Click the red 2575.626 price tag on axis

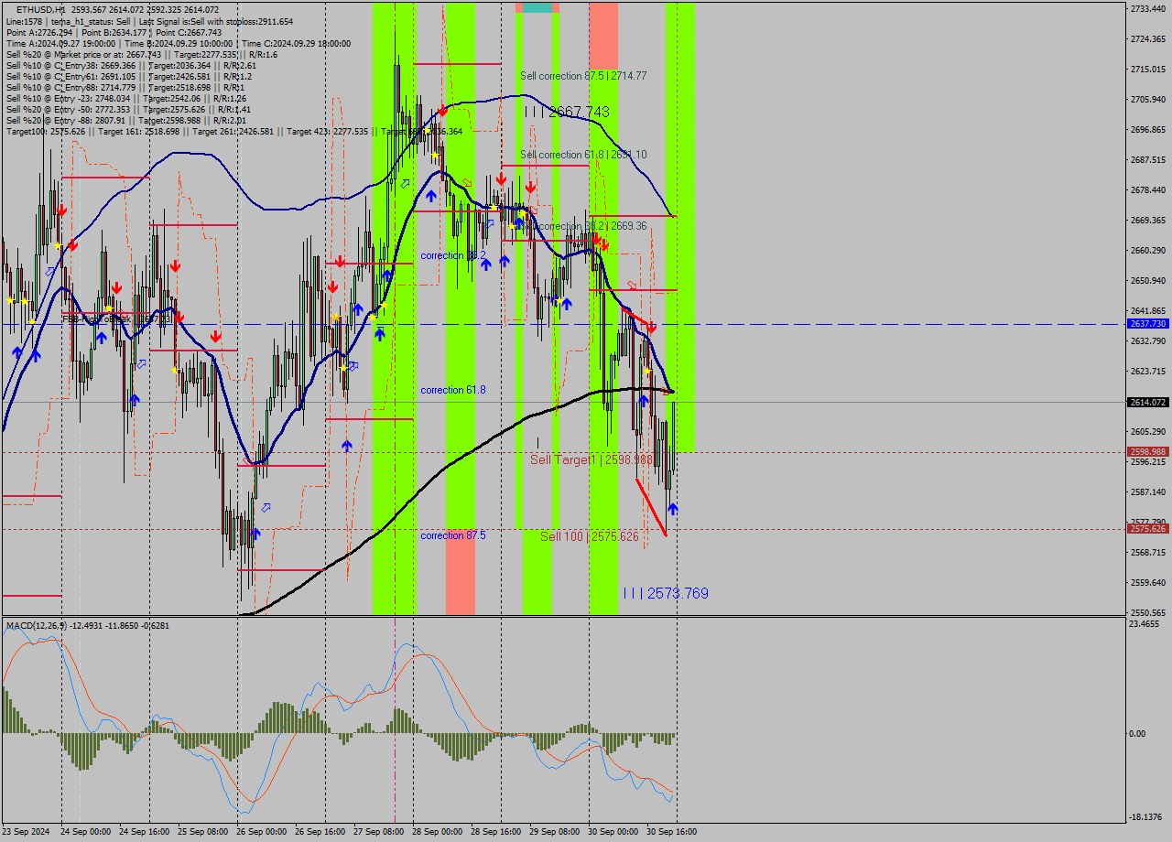pos(1147,528)
